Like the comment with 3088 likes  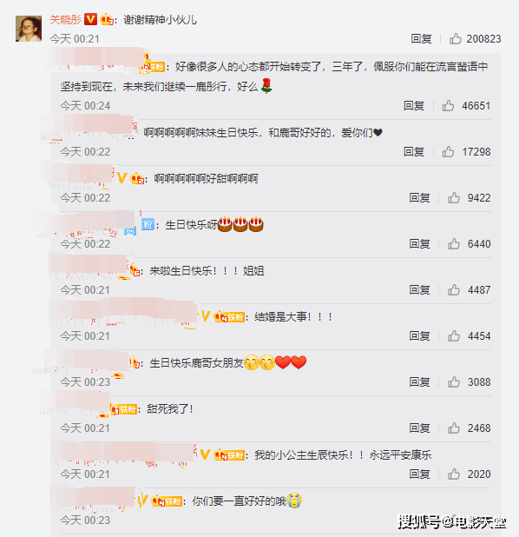[454, 381]
